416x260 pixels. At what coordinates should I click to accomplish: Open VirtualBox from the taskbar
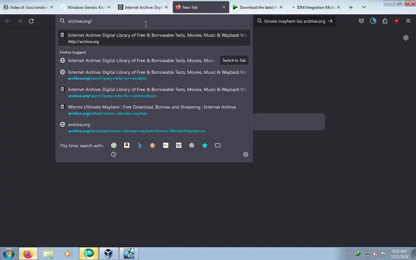(108, 253)
